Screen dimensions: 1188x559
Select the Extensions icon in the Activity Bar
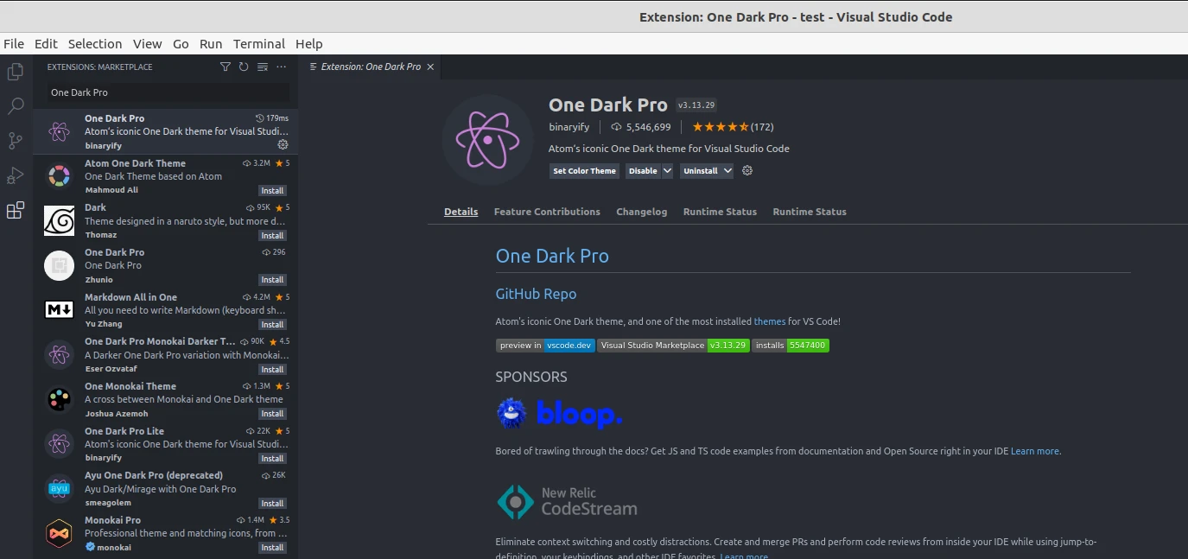15,210
